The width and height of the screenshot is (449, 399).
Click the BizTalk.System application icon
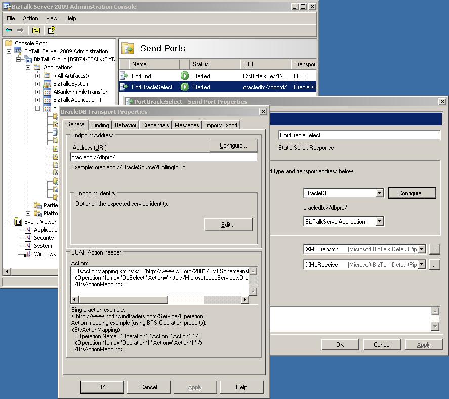coord(47,84)
